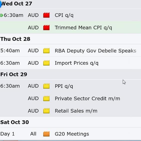Open the CPI q/q event details
This screenshot has width=141, height=141.
(x=64, y=15)
